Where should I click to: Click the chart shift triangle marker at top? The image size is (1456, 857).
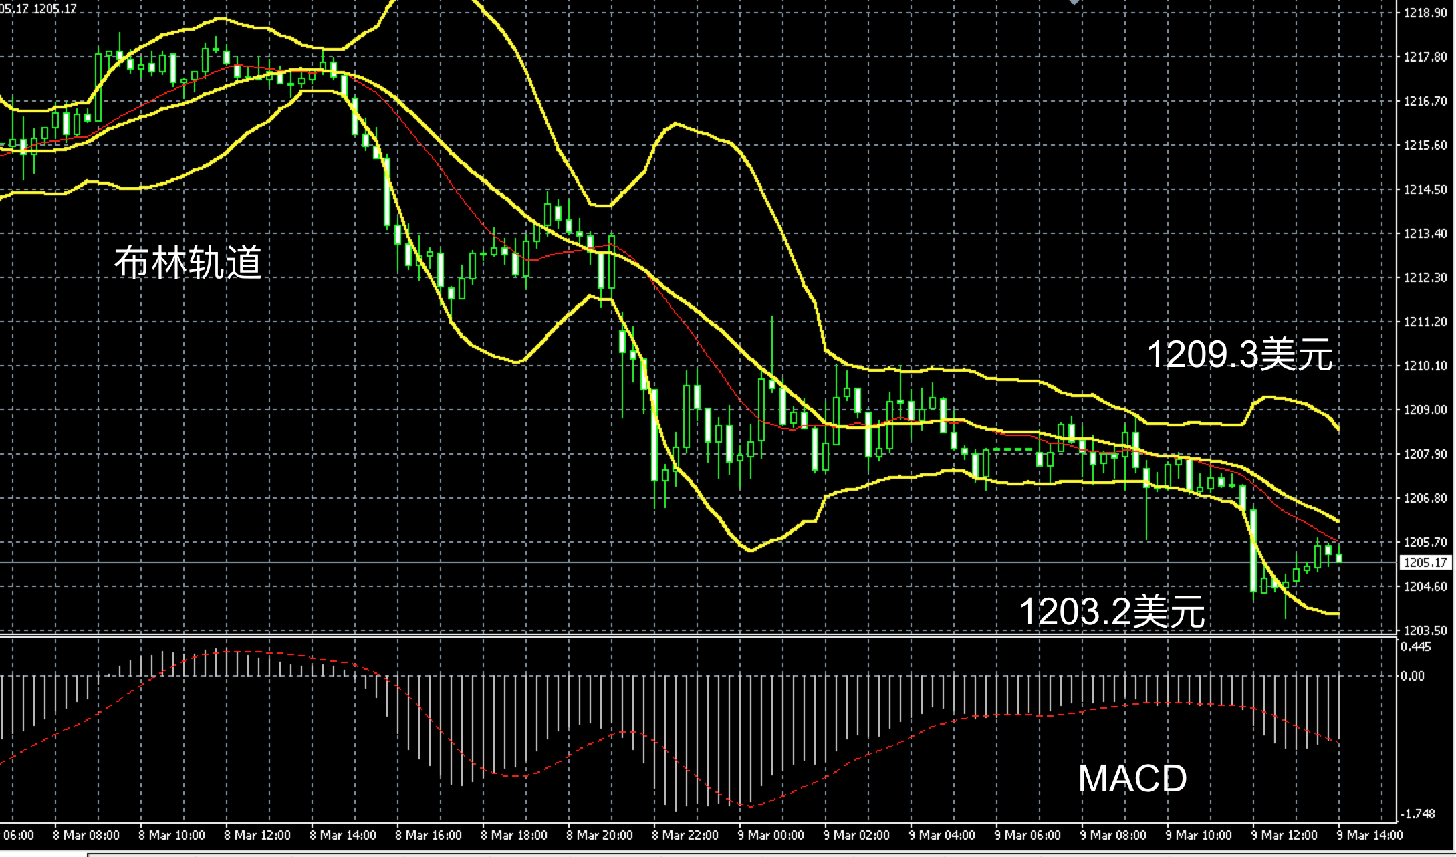(1074, 3)
